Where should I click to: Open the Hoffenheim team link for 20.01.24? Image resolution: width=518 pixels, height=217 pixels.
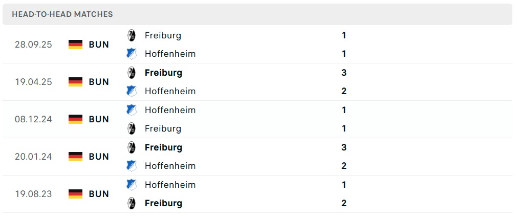click(x=170, y=166)
